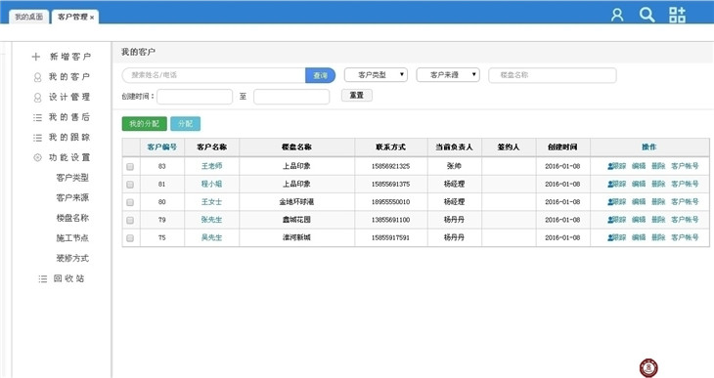The height and width of the screenshot is (378, 714).
Task: Close the 客户管理 tab with its x
Action: (92, 18)
